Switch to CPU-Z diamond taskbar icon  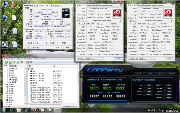[50, 110]
